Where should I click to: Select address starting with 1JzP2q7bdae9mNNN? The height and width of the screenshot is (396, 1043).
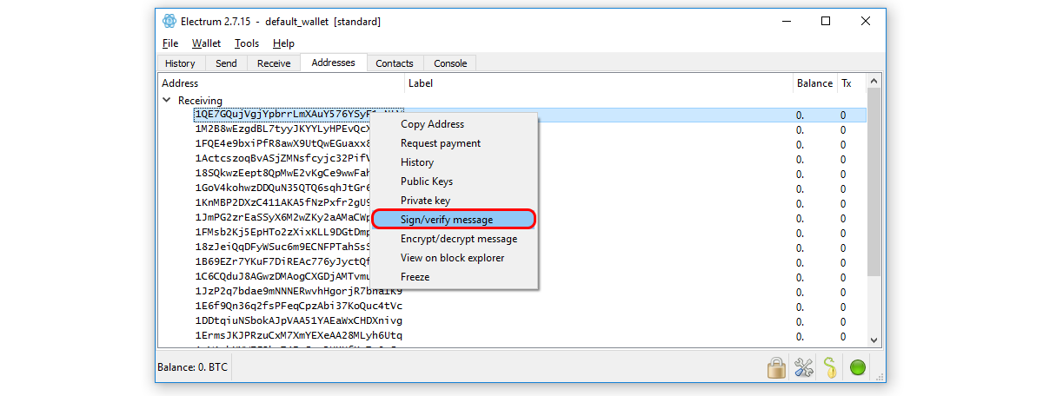point(299,292)
